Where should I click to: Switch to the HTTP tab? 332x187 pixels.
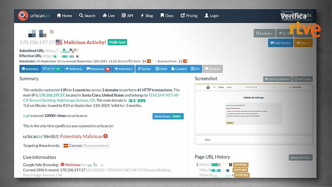pos(52,69)
